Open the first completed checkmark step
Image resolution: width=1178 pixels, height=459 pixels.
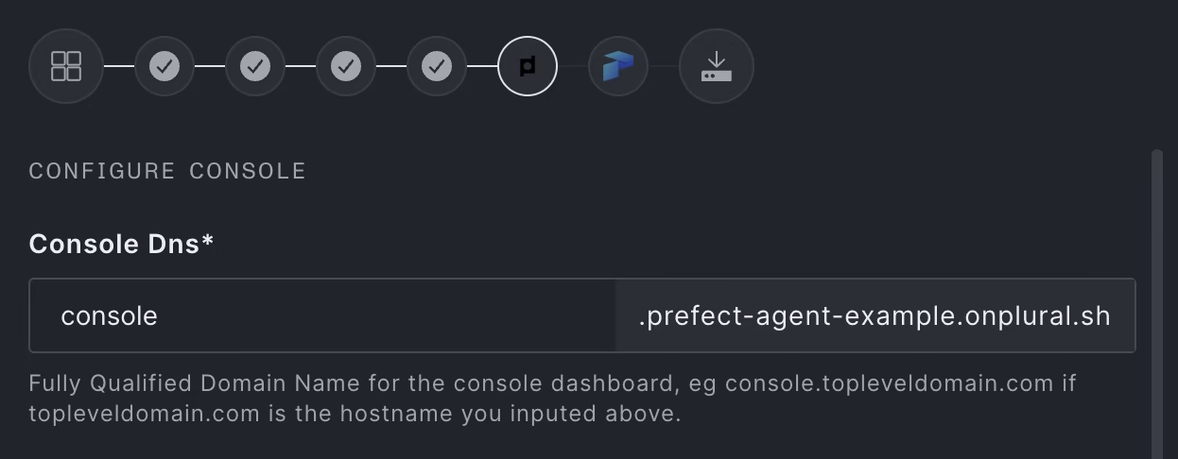click(x=165, y=66)
